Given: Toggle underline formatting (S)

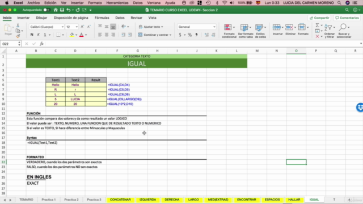Looking at the screenshot, I should point(45,35).
